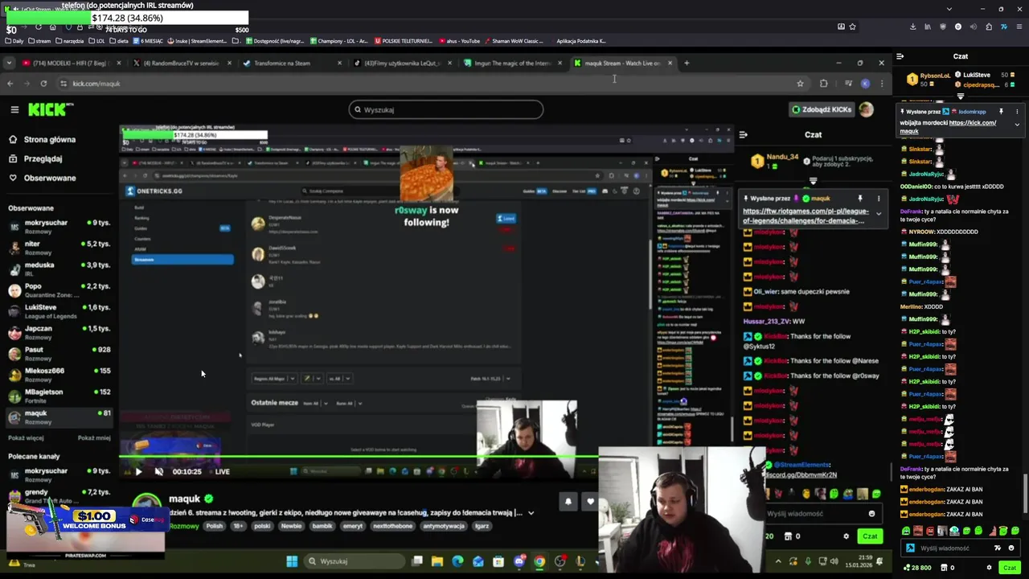Image resolution: width=1029 pixels, height=579 pixels.
Task: Open followed channel maquk
Action: tap(59, 417)
